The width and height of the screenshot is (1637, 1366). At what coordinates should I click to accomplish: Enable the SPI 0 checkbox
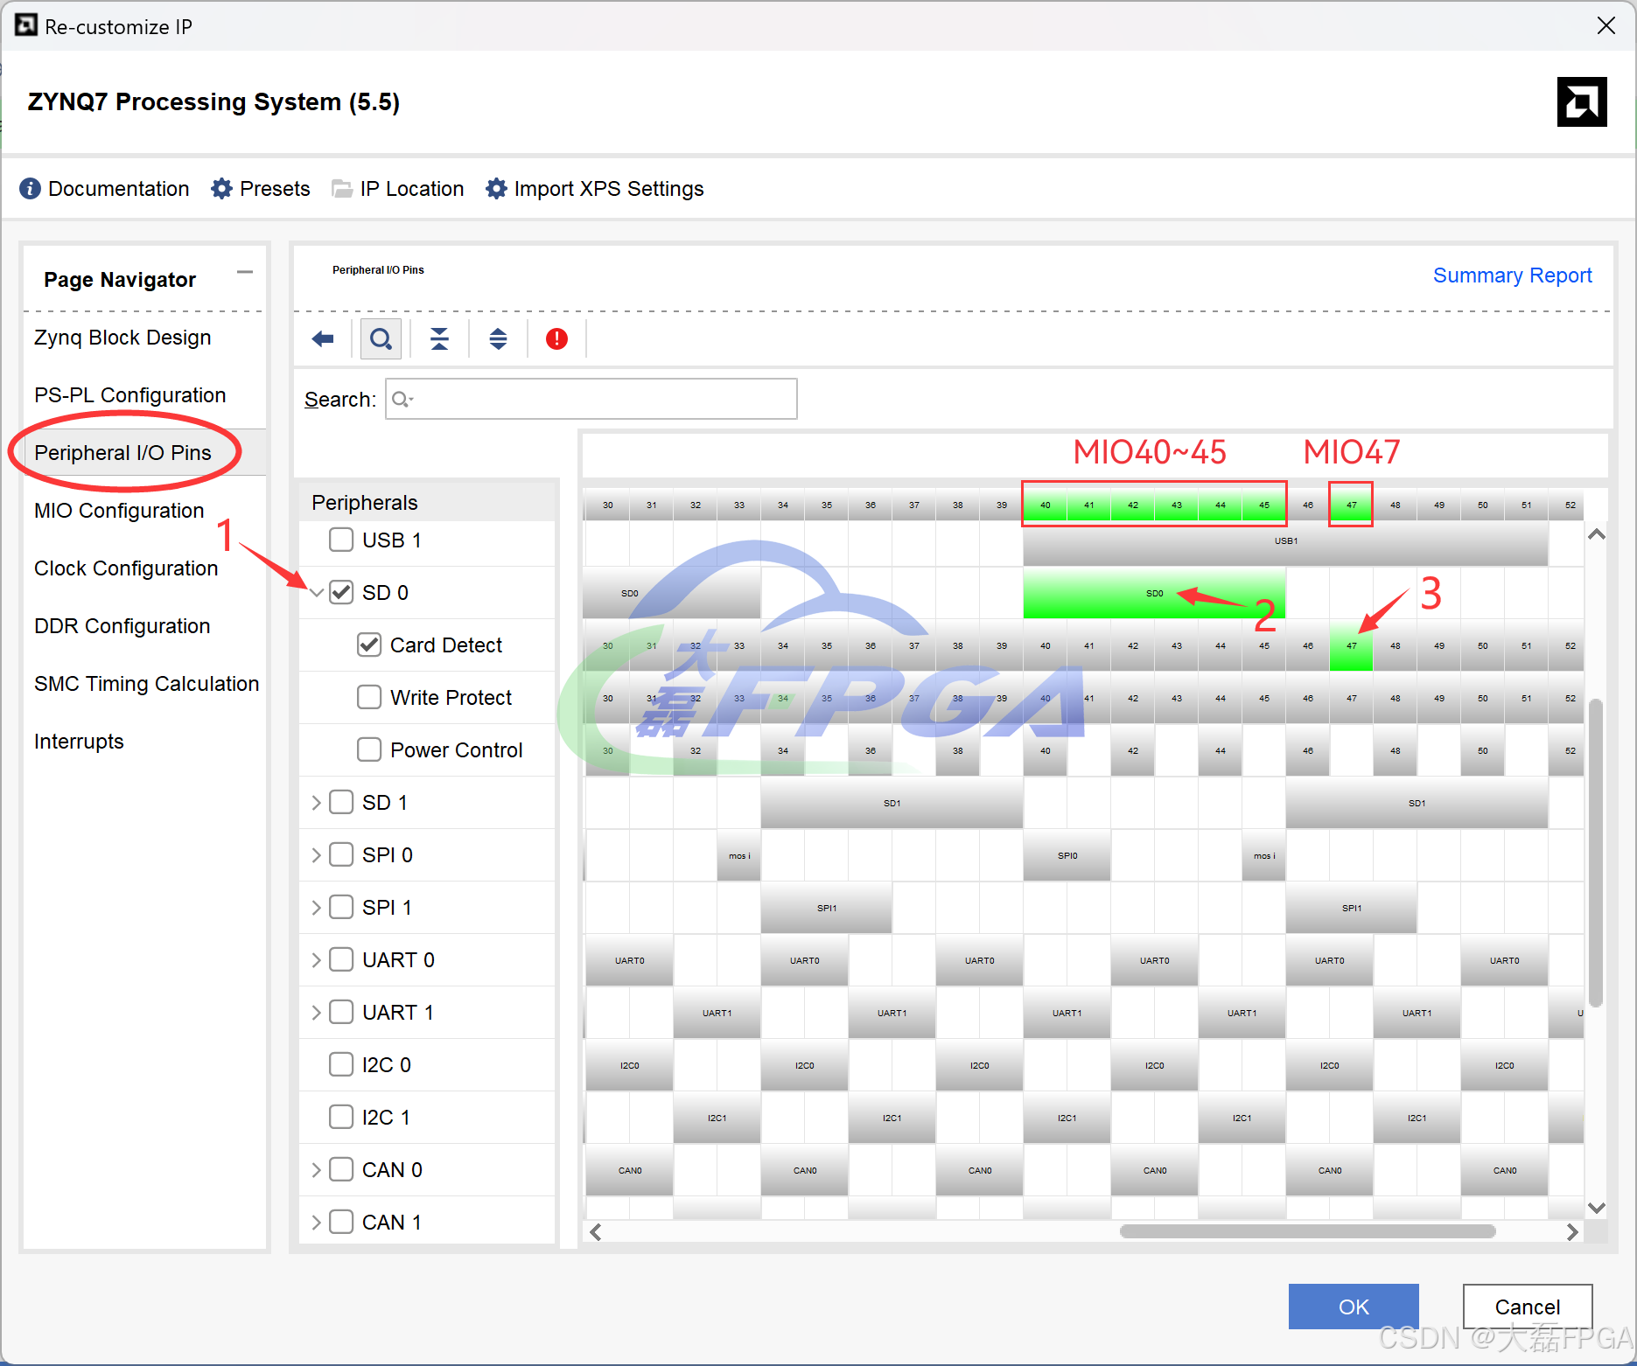[x=341, y=854]
